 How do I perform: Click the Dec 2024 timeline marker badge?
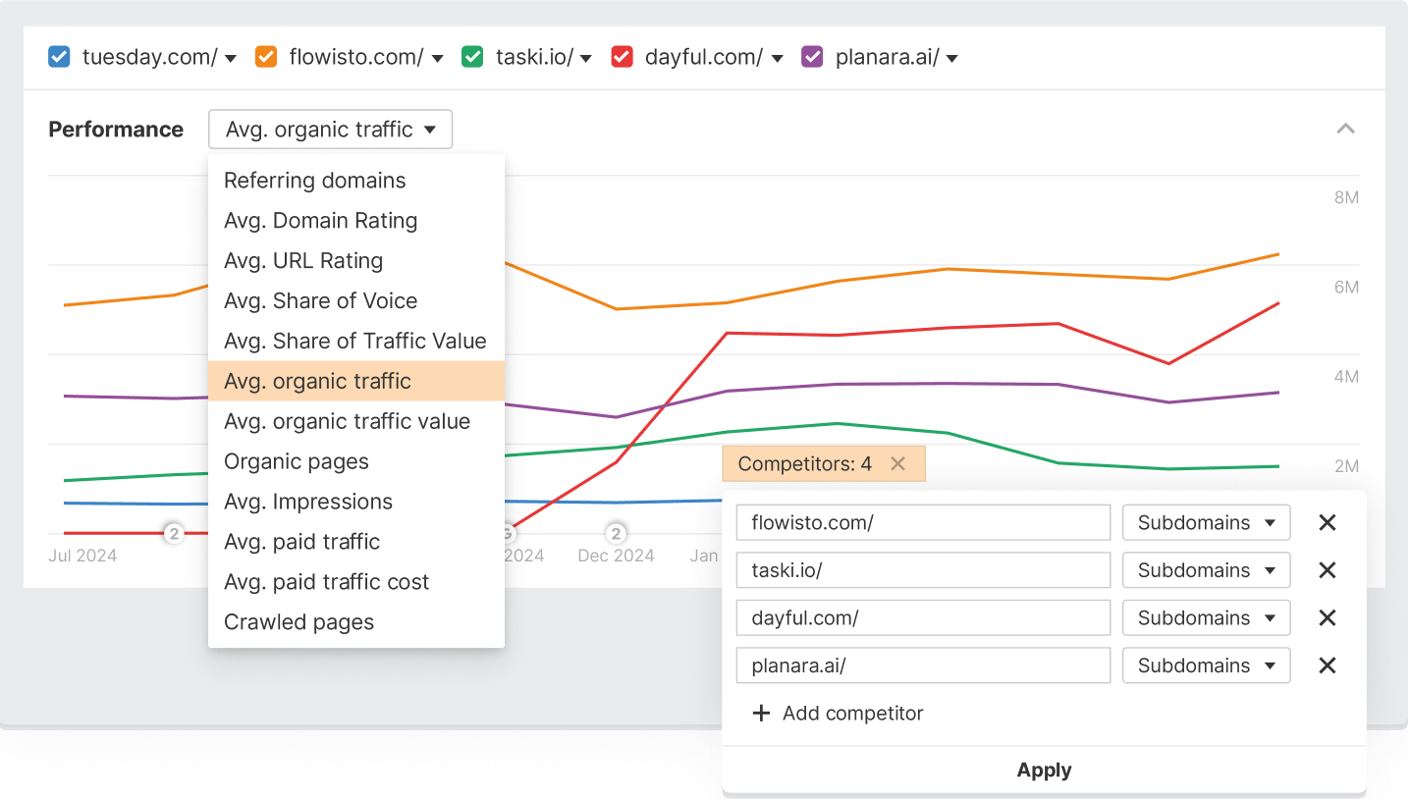pyautogui.click(x=616, y=534)
